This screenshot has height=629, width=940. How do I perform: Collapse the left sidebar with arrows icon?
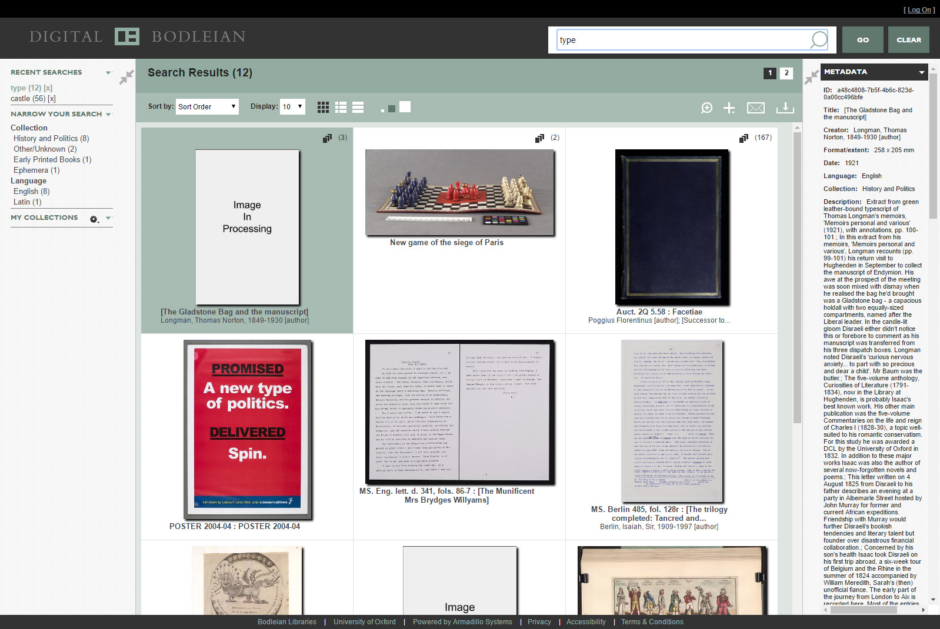coord(126,77)
